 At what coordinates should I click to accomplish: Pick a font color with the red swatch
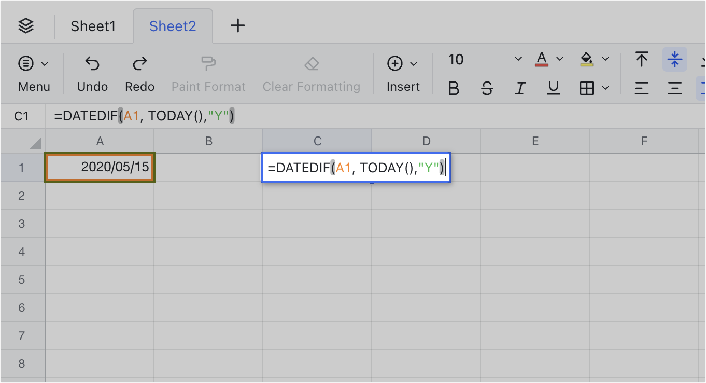541,59
